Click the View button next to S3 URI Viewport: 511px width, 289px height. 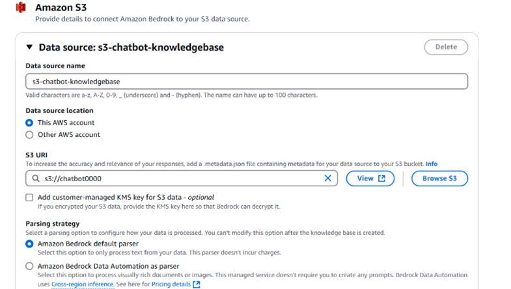370,178
